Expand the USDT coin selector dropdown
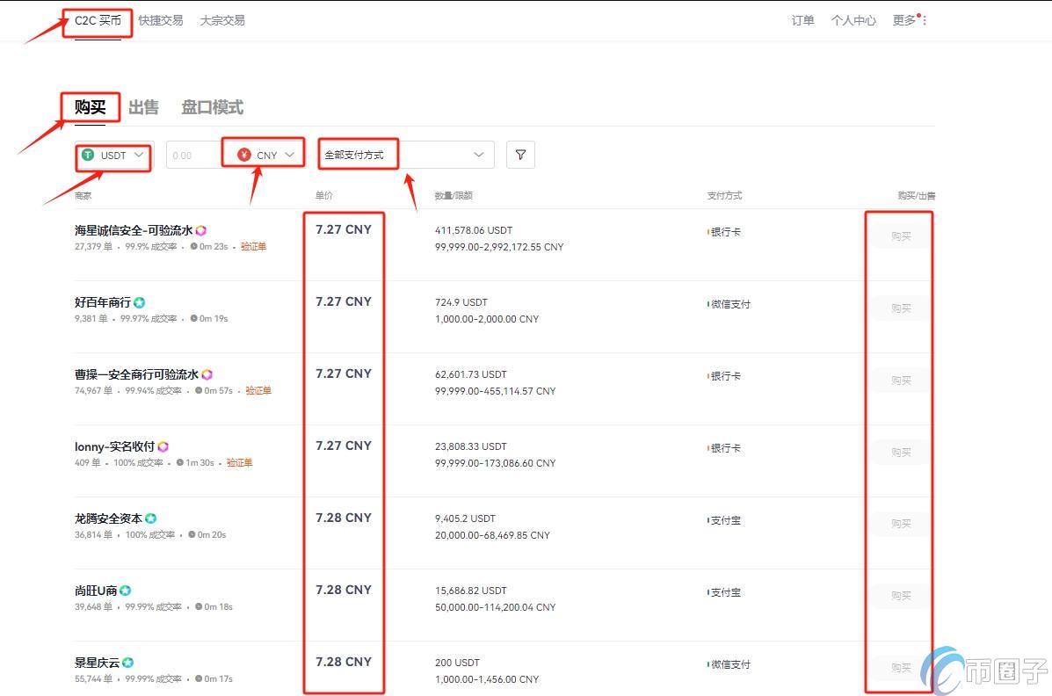The image size is (1052, 696). pos(138,155)
